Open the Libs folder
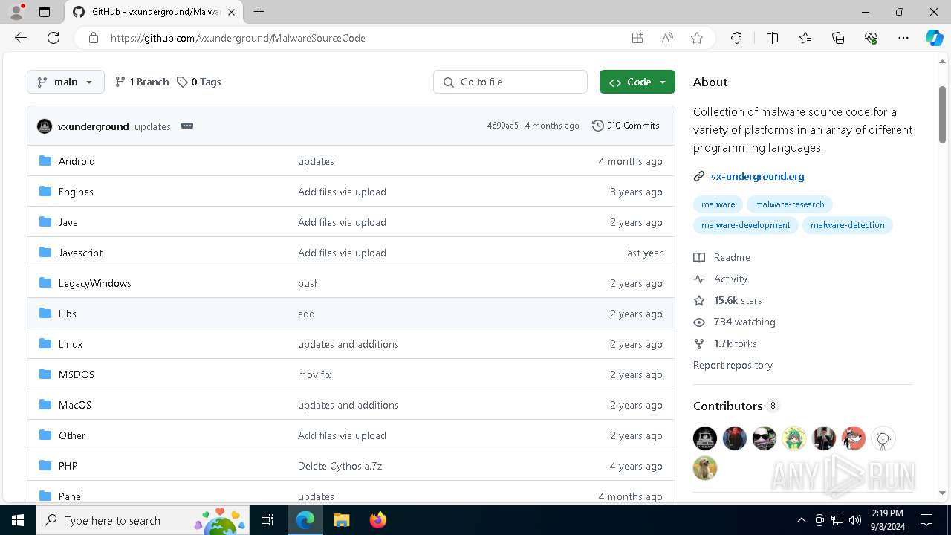 pos(67,314)
